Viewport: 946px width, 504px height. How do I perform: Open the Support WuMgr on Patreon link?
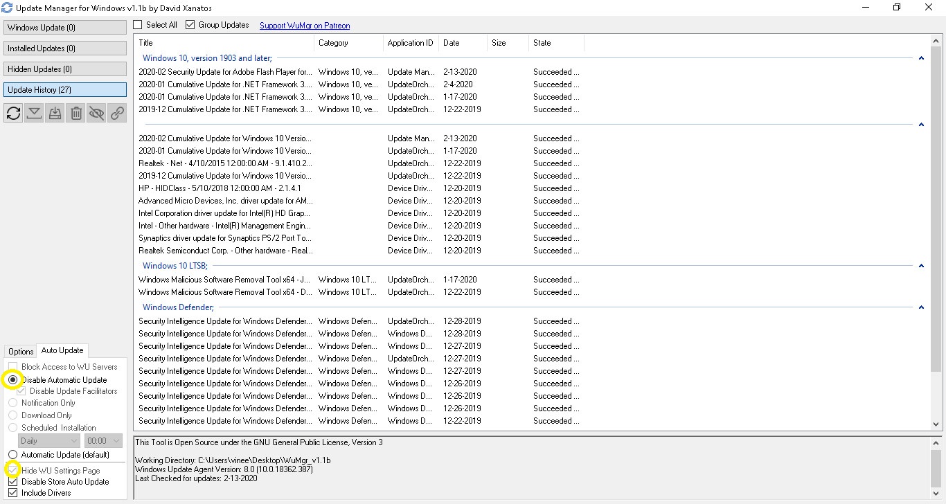point(305,26)
